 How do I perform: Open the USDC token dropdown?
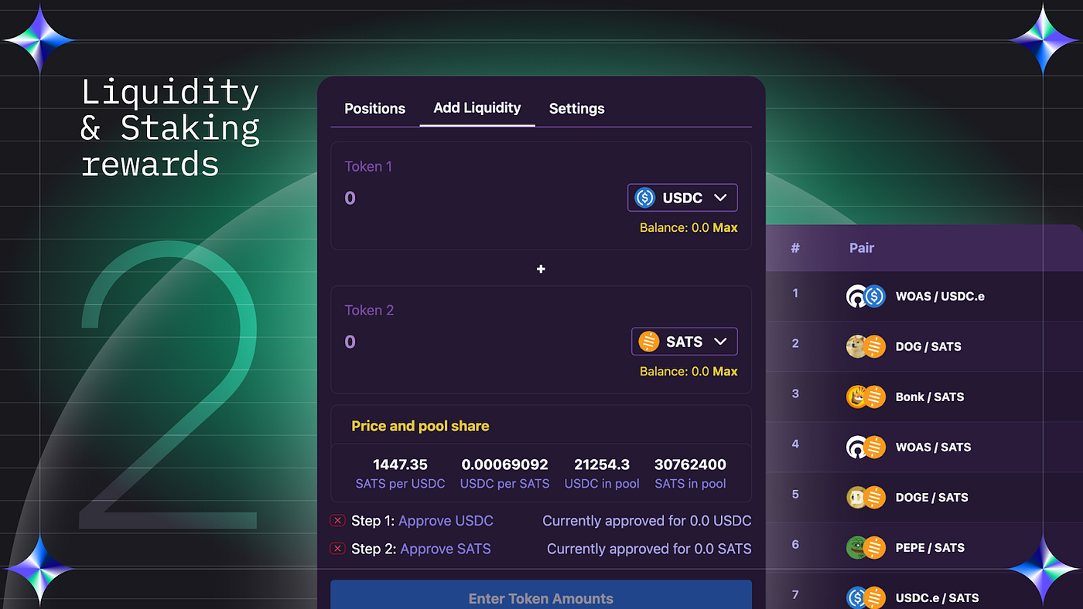pos(682,198)
